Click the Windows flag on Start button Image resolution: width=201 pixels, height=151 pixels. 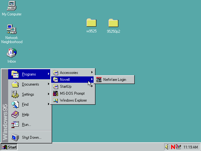point(4,147)
